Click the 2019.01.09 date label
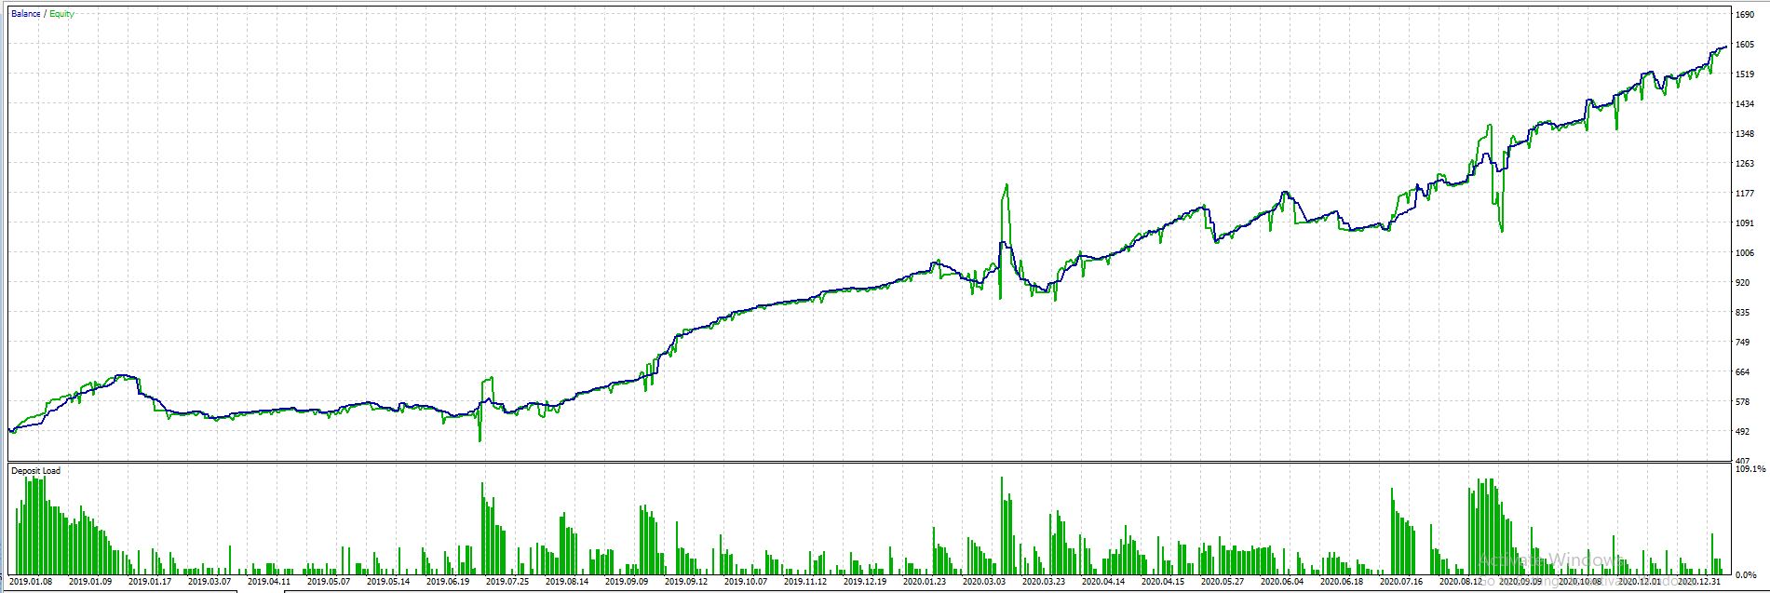 (x=90, y=582)
